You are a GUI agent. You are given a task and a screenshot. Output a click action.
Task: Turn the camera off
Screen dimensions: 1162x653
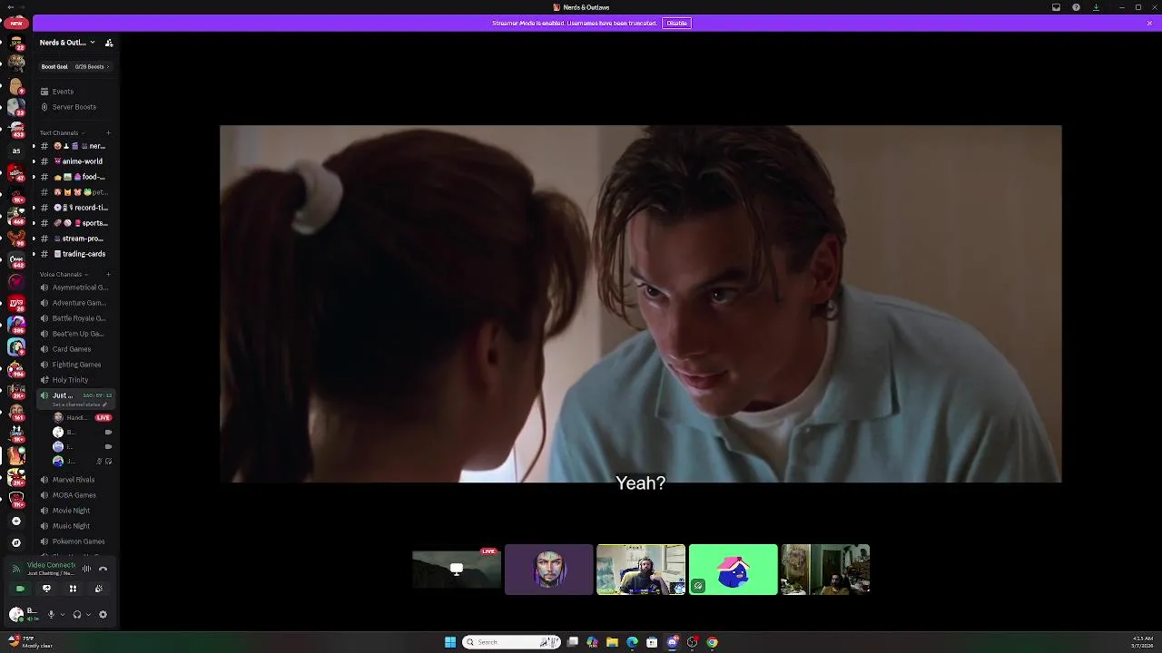[x=20, y=589]
